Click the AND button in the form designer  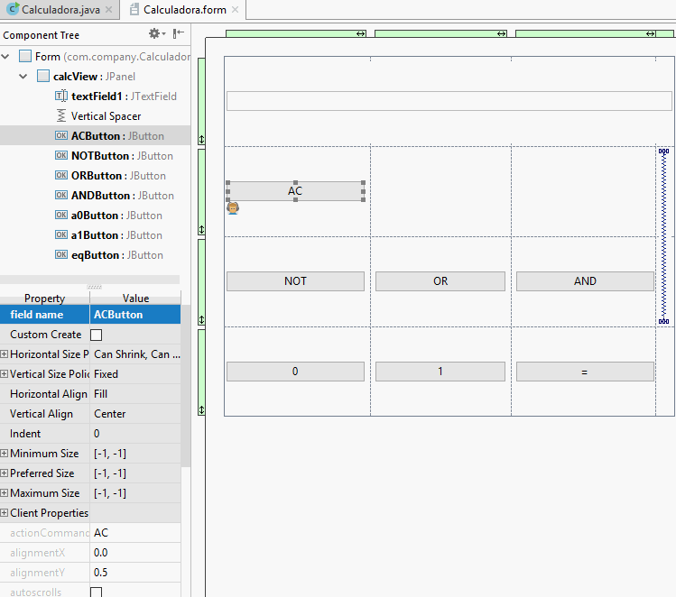click(x=585, y=281)
